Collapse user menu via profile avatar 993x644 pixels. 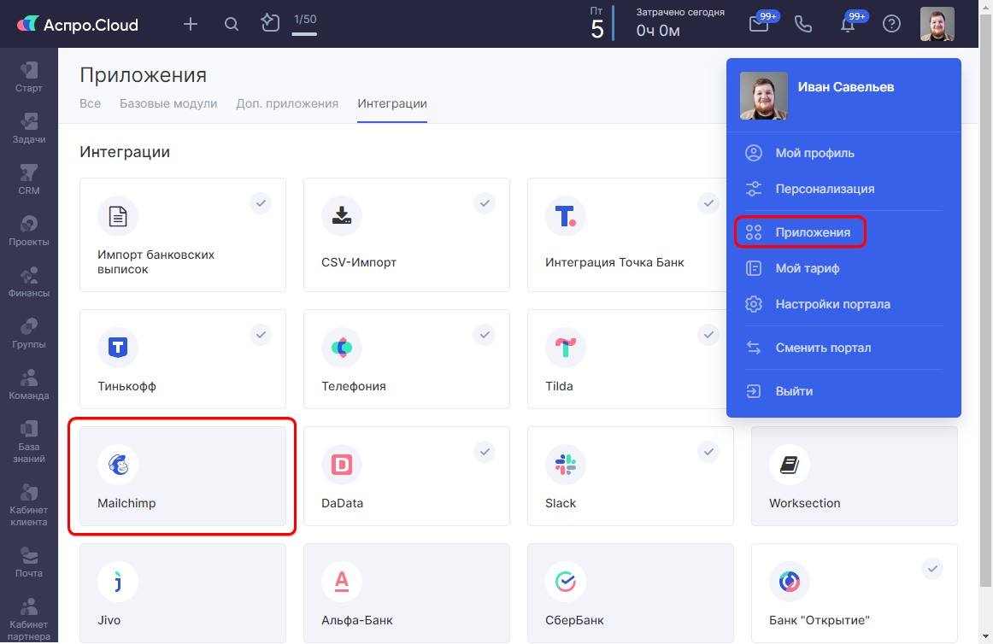pos(937,24)
